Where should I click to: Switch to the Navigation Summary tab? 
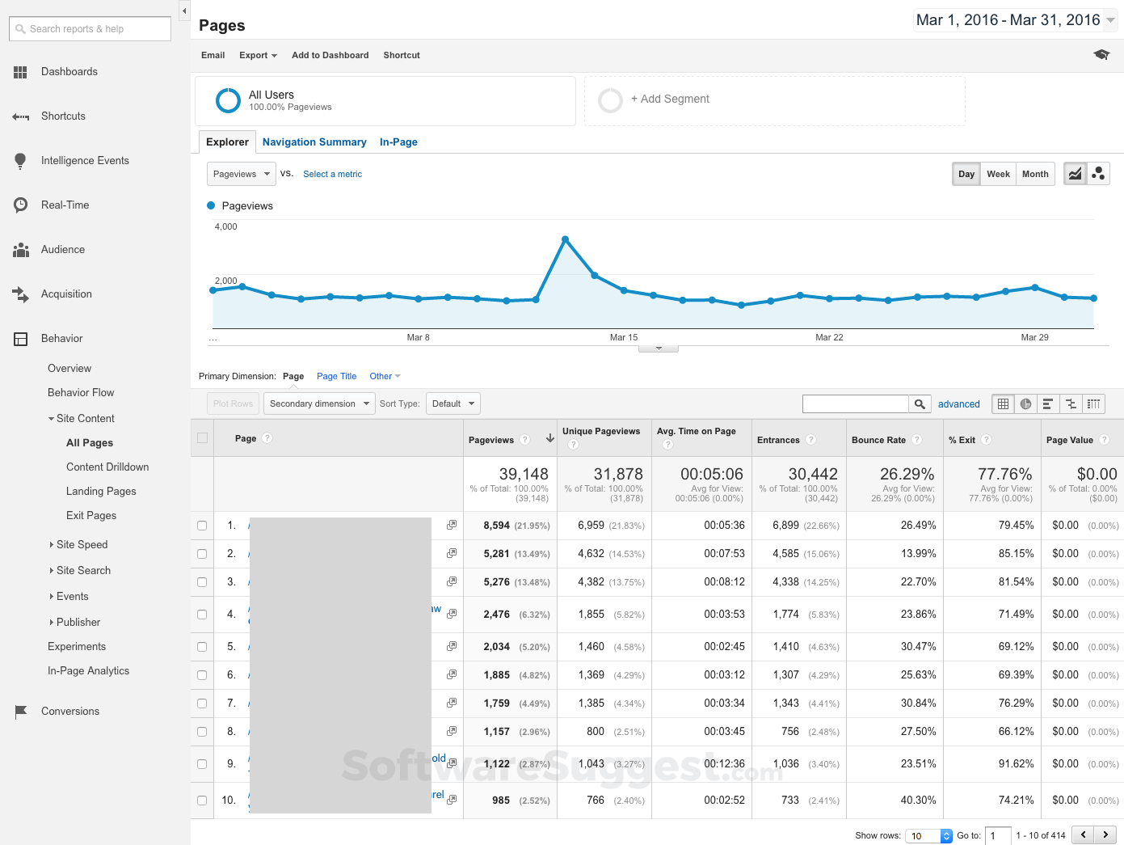(314, 142)
